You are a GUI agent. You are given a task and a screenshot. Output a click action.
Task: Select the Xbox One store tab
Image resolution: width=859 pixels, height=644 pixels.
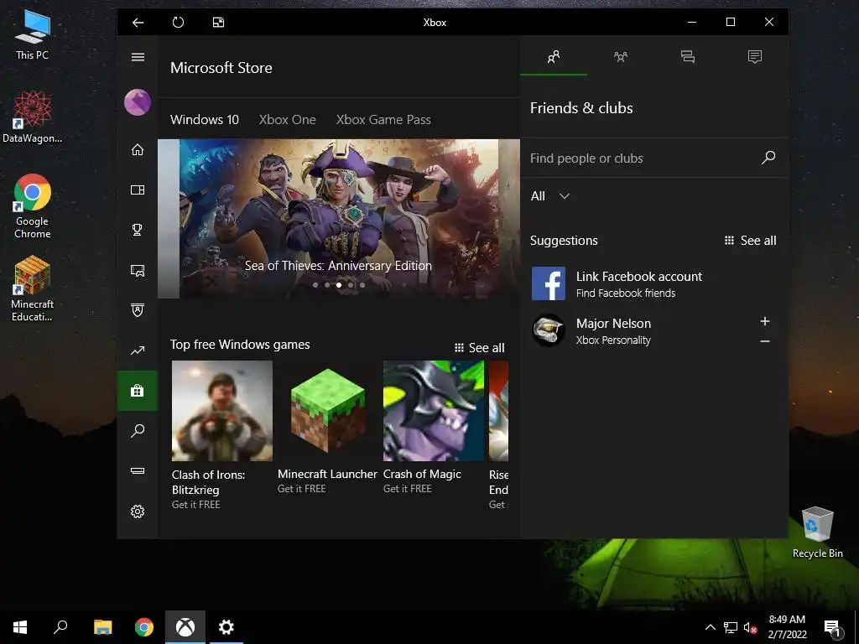[x=288, y=119]
